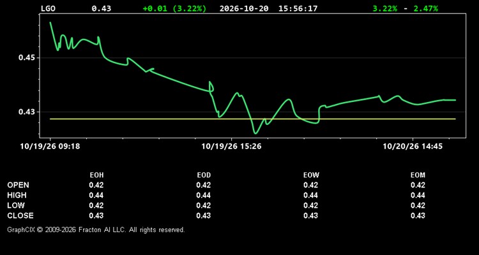Click the HIGH row label

coord(17,195)
